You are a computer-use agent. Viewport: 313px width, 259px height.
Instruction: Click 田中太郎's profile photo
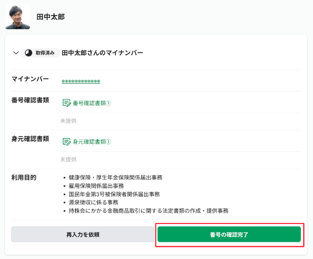17,17
